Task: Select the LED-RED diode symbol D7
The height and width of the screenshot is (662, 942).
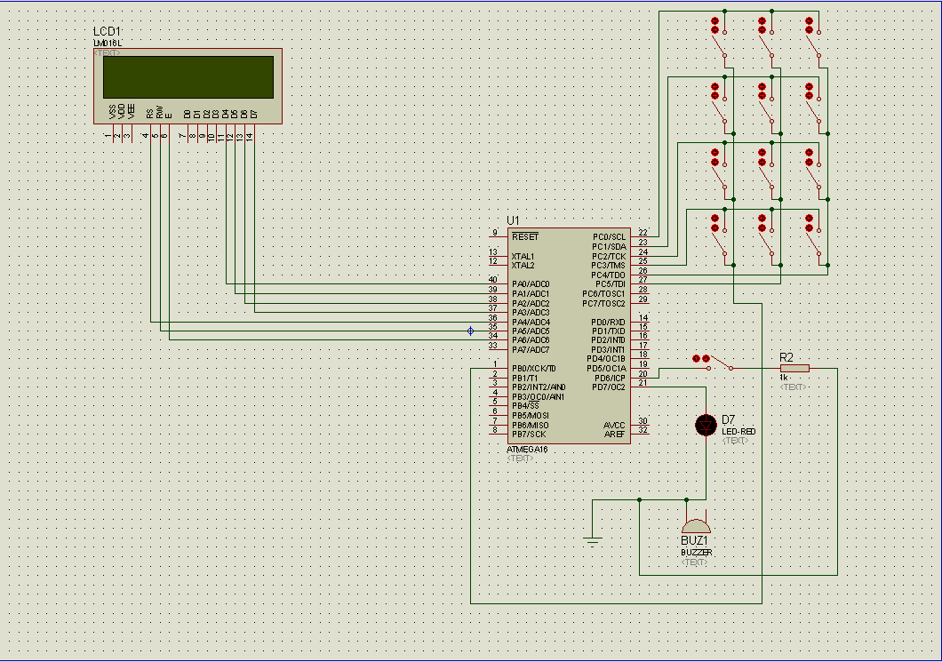Action: pos(706,425)
